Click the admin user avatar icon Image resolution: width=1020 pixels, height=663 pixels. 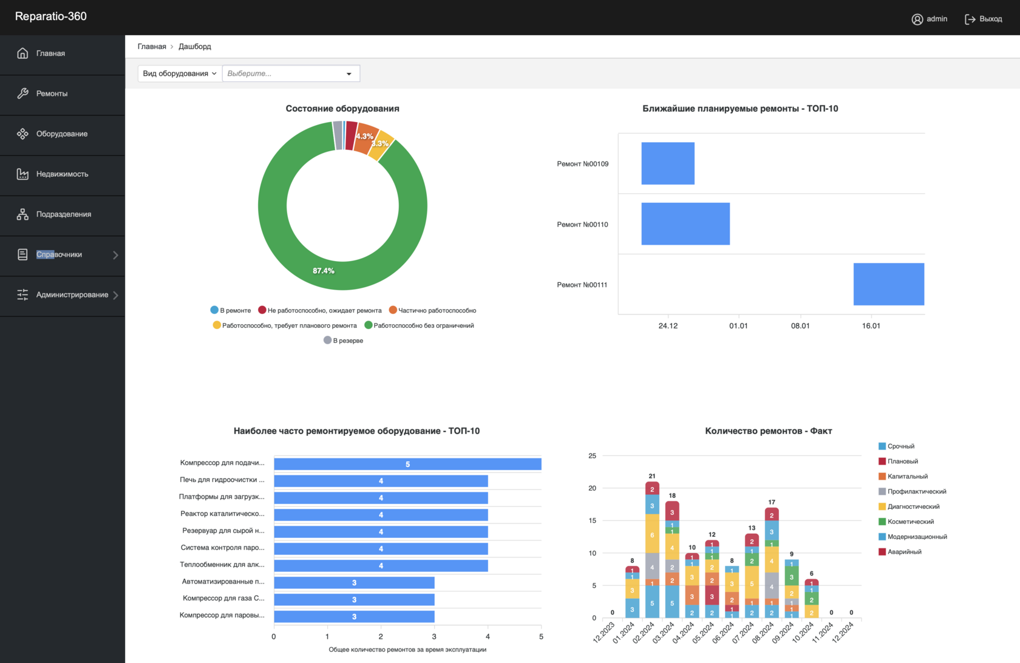917,19
